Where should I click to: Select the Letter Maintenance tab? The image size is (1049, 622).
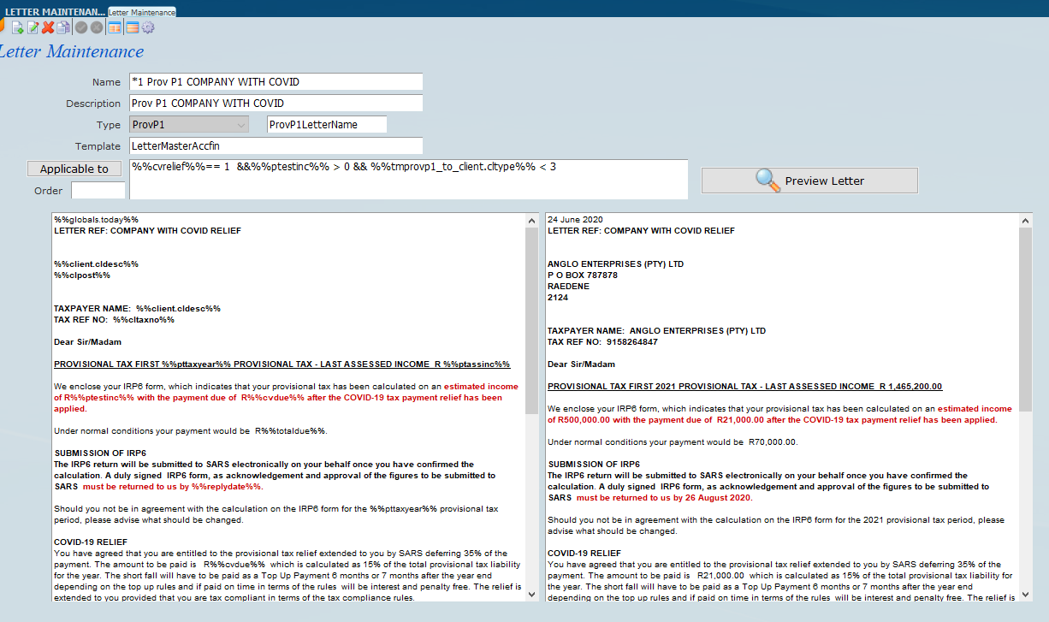[x=142, y=12]
